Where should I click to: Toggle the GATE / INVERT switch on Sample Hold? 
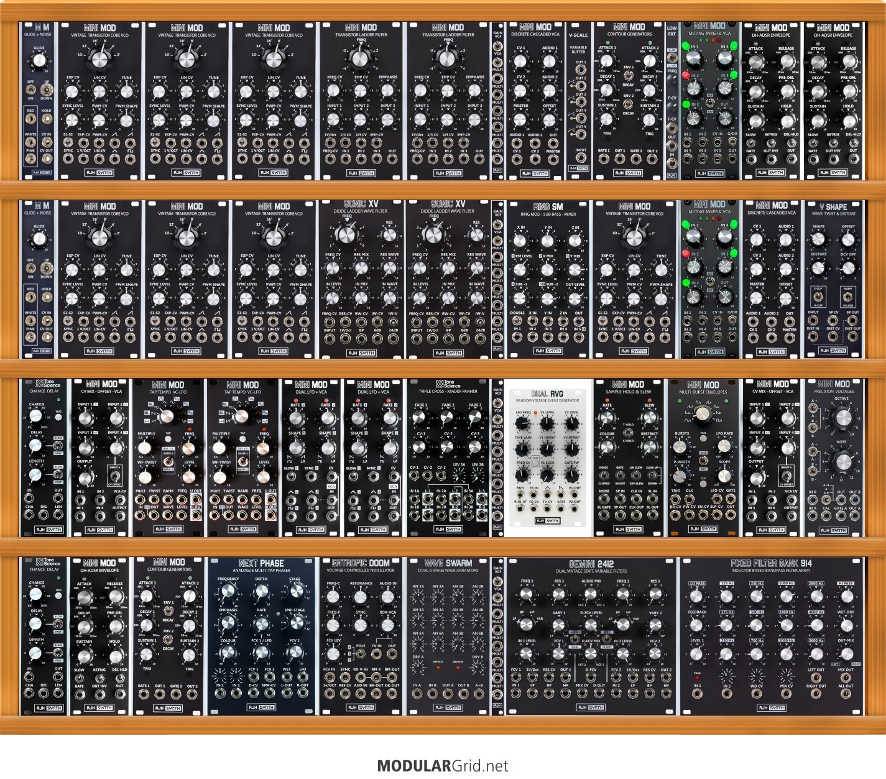620,474
